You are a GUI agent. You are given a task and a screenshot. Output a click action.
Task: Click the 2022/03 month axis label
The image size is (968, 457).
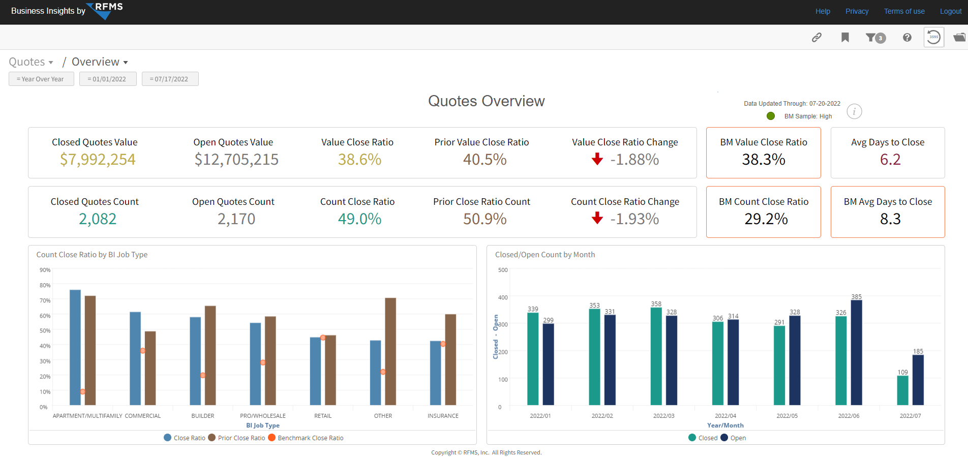coord(663,416)
